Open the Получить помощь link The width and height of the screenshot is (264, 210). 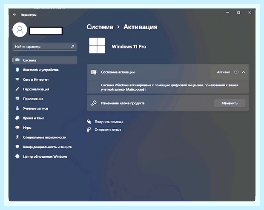coord(109,122)
